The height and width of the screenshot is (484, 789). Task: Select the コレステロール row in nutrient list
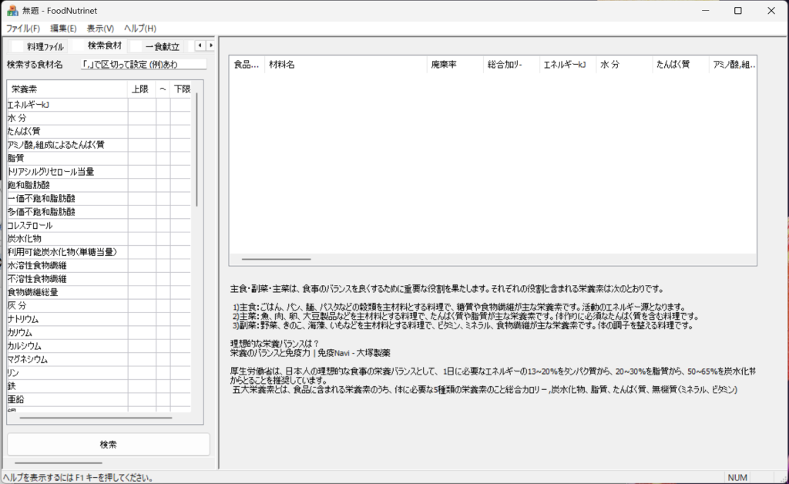66,225
